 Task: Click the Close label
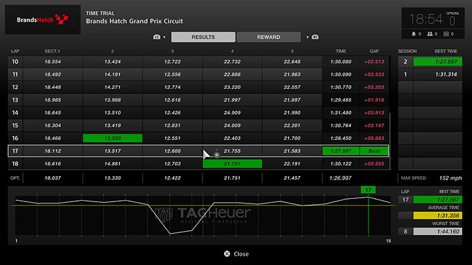(x=241, y=254)
